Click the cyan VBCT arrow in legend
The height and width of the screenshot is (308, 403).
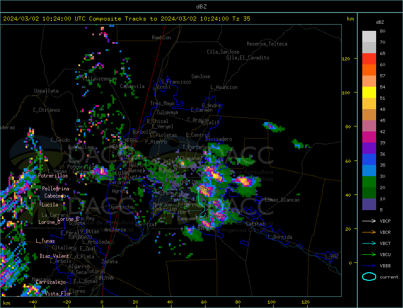coord(369,243)
